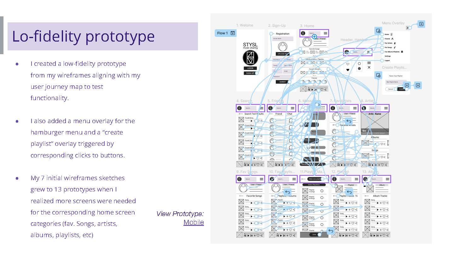This screenshot has height=257, width=457.
Task: Click Fav Albums/Playlists in Menu Overlay
Action: click(392, 52)
